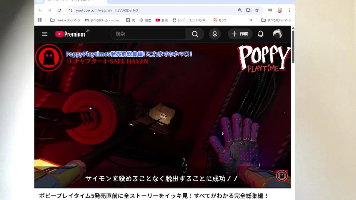The height and width of the screenshot is (200, 356).
Task: Open Chrome's three-dot menu
Action: [289, 10]
